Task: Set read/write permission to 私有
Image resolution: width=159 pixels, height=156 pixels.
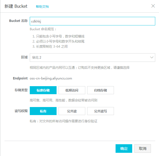Action: [43, 111]
